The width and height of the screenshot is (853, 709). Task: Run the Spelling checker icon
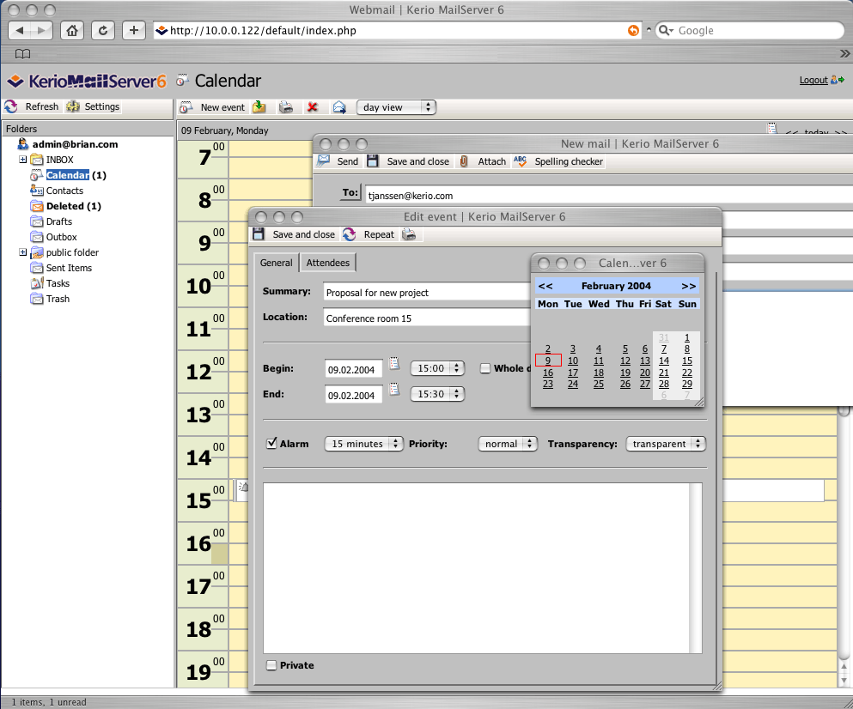(520, 161)
